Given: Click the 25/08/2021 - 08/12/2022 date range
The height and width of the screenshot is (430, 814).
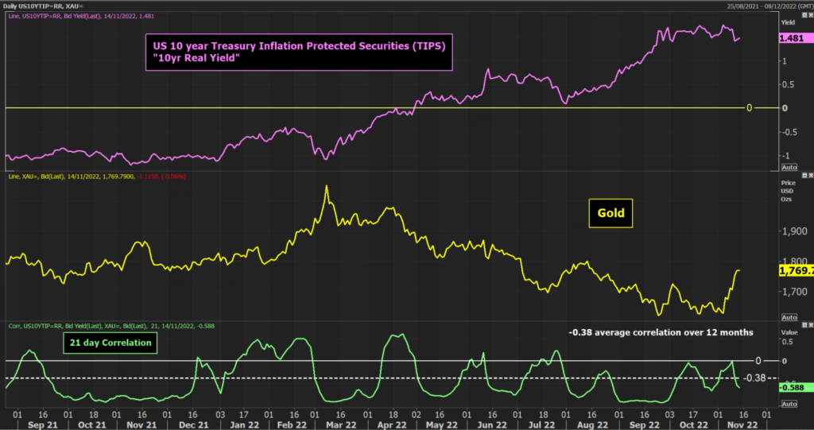Looking at the screenshot, I should [x=769, y=6].
